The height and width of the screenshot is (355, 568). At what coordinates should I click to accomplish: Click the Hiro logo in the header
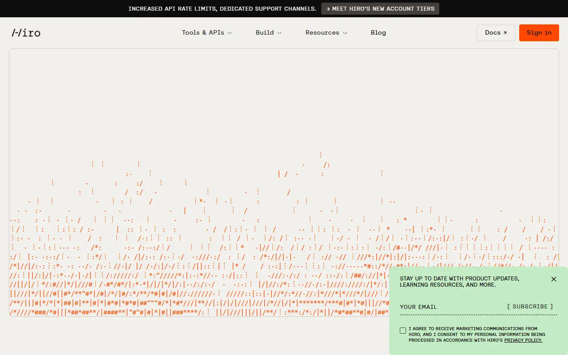[x=26, y=32]
